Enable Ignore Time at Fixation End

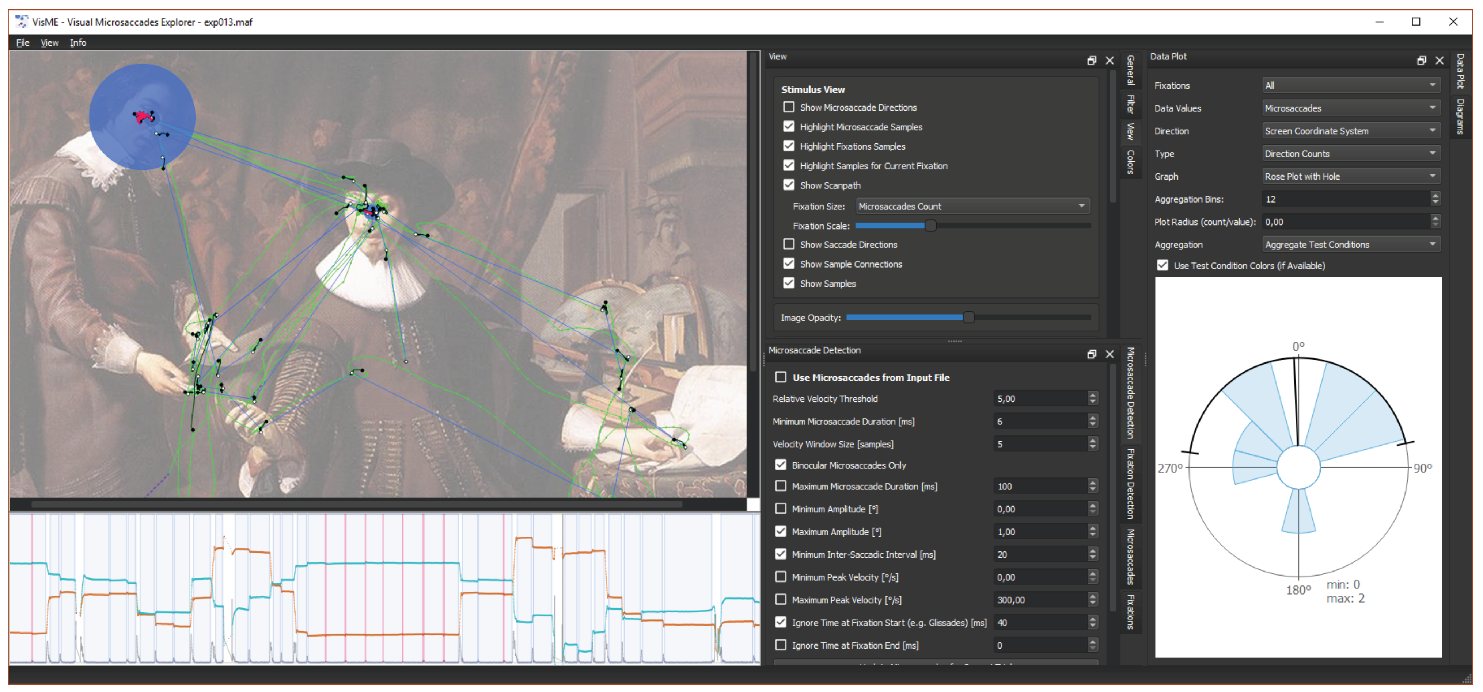[781, 645]
